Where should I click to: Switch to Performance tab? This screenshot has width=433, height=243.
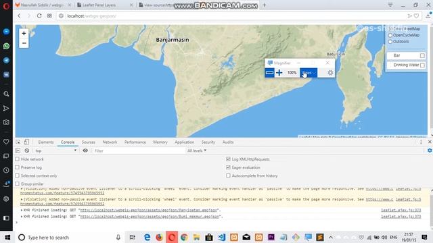coord(135,142)
